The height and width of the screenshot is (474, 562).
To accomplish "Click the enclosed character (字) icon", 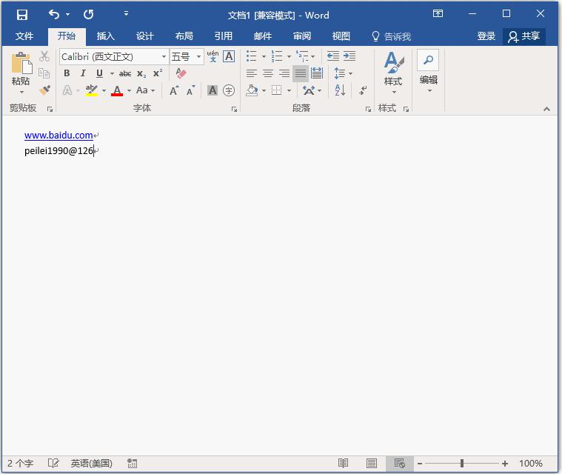I will pos(229,90).
